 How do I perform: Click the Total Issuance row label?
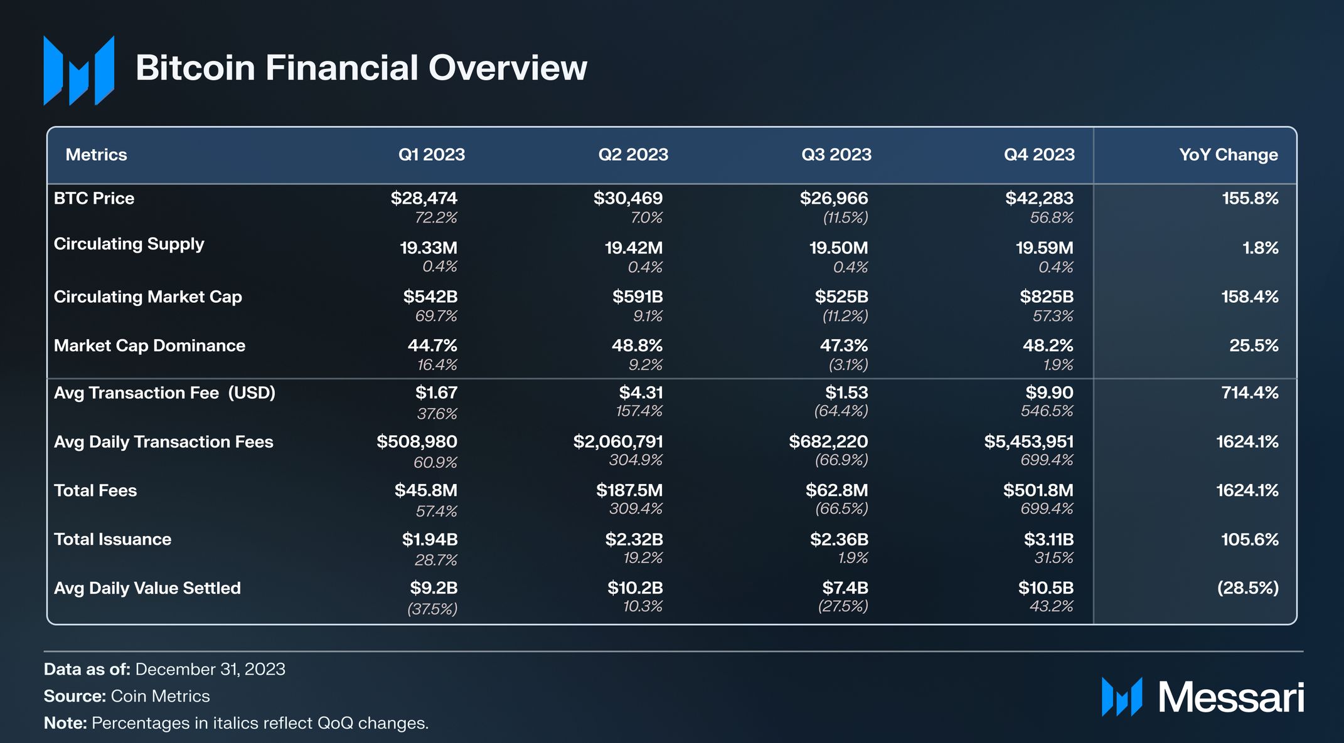coord(112,539)
